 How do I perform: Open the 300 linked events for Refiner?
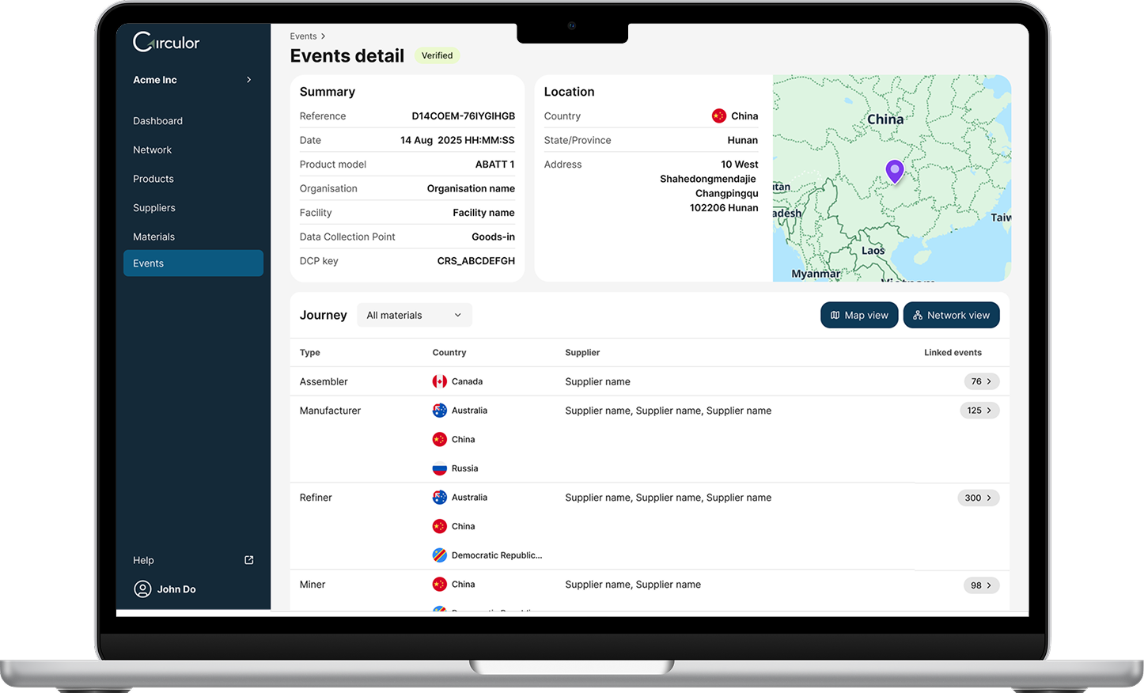[978, 498]
